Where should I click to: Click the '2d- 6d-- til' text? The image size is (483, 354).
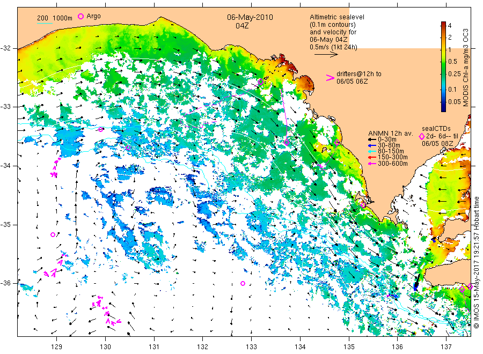tap(442, 136)
